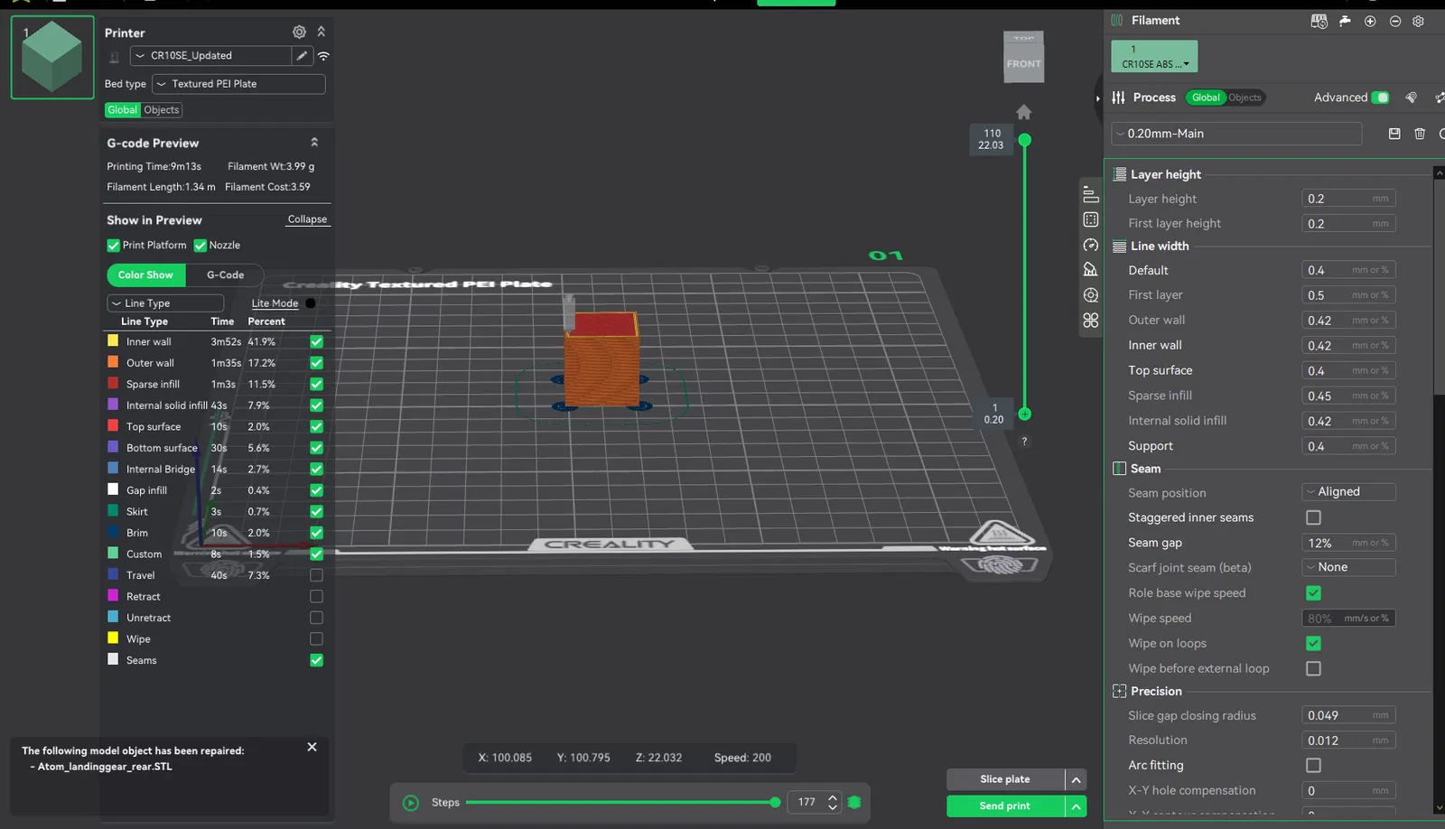Collapse the G-code Preview panel

pyautogui.click(x=314, y=143)
